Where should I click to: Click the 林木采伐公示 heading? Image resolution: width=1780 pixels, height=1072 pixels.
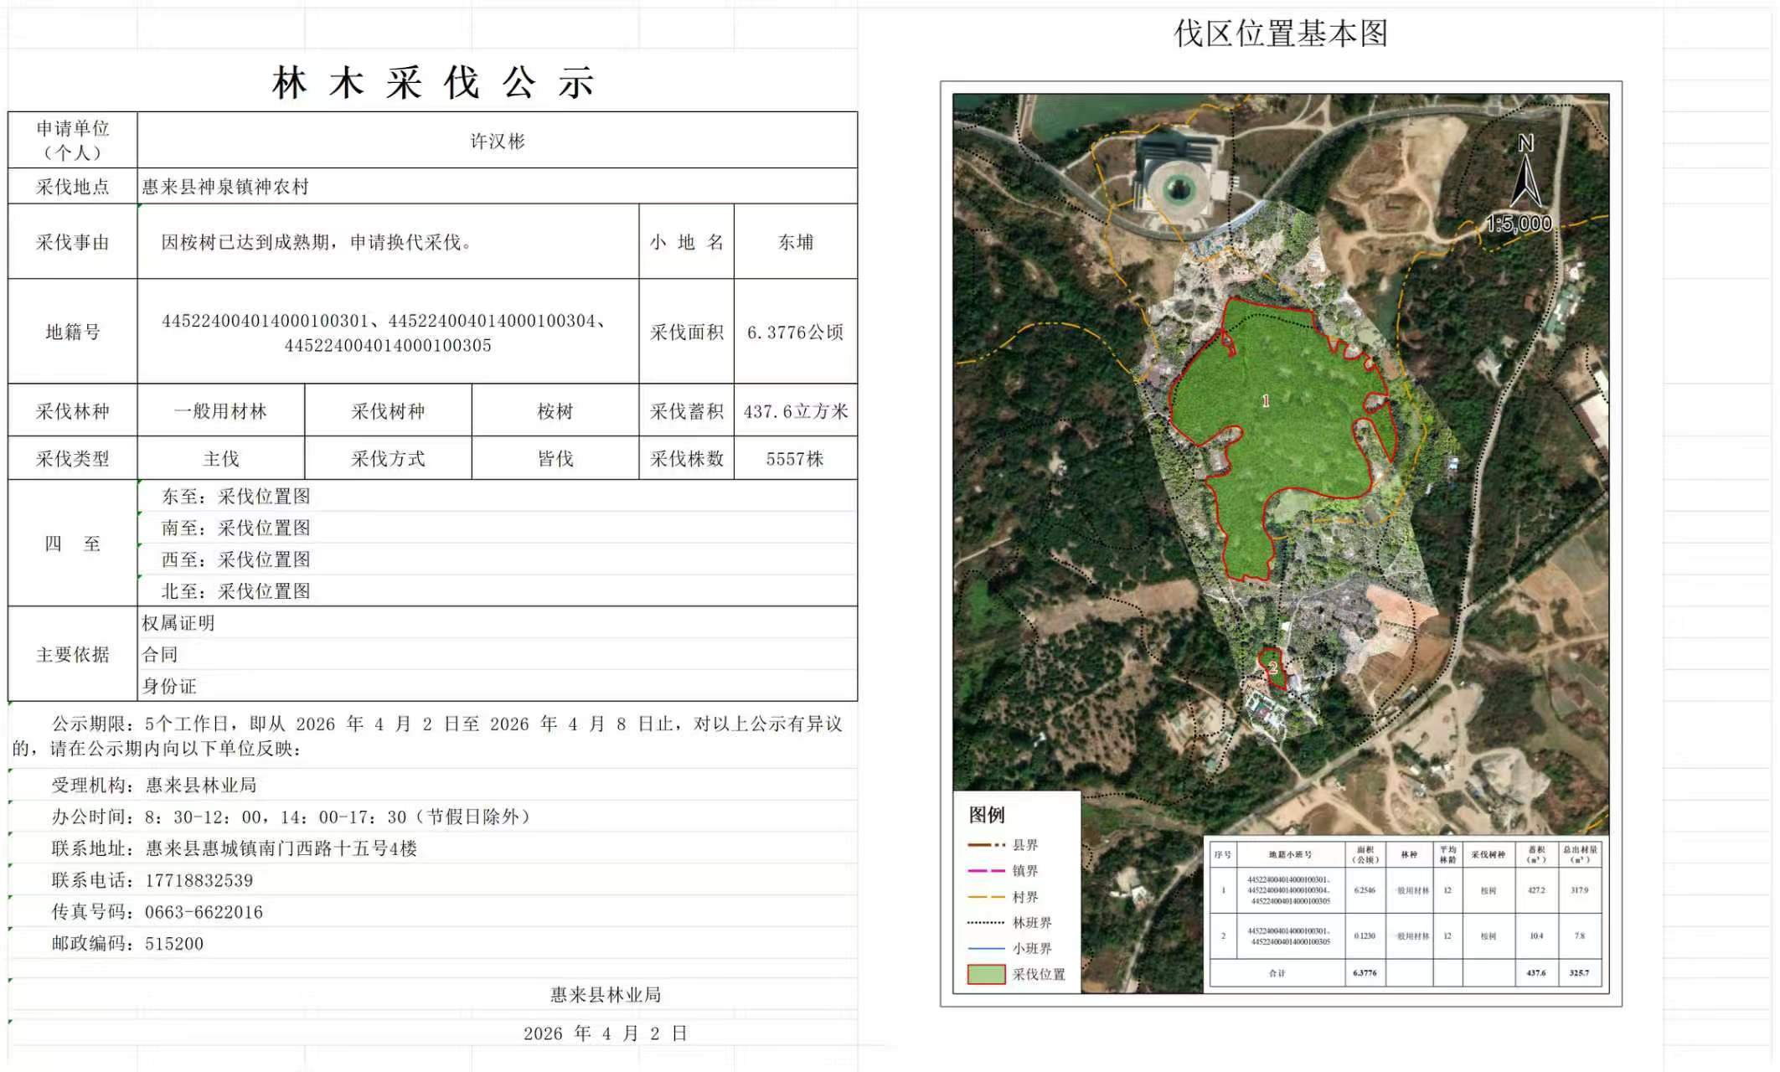(x=433, y=83)
